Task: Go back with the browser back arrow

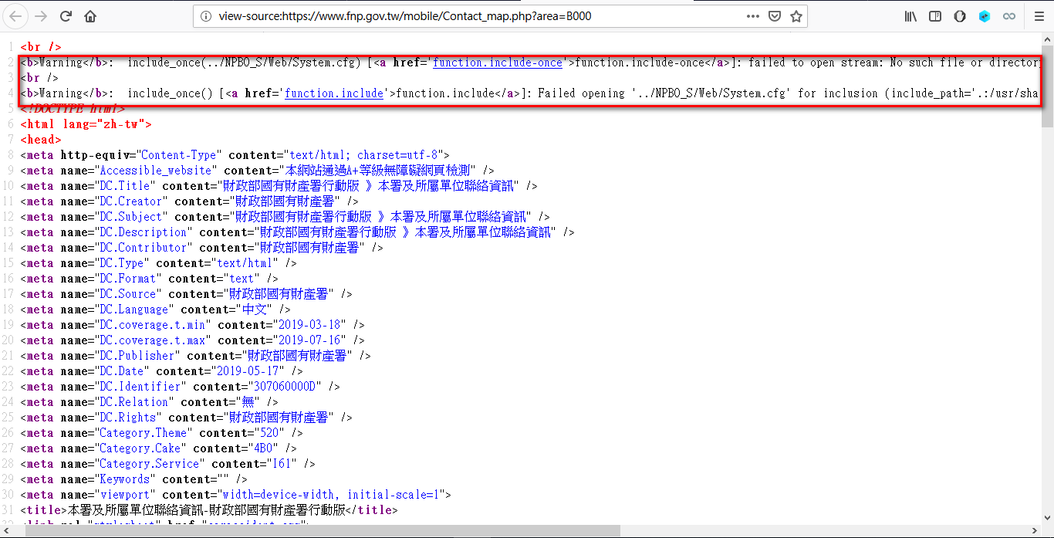Action: (x=15, y=16)
